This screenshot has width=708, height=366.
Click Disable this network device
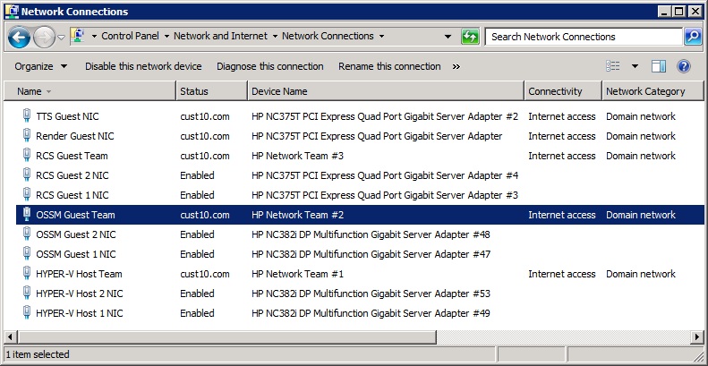tap(143, 66)
